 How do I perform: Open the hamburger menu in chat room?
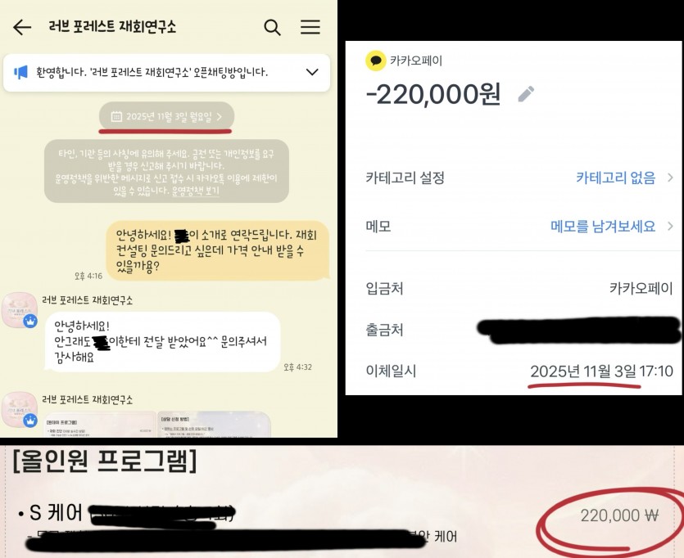310,27
